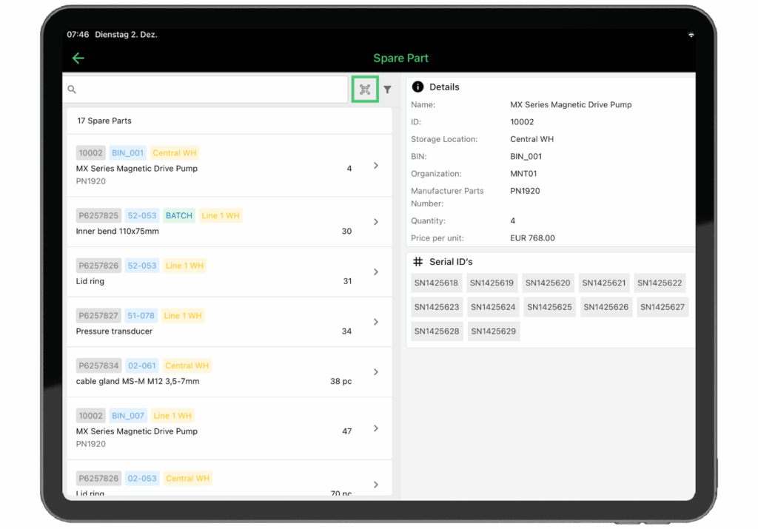Select serial number SN1425618
758x529 pixels.
[x=437, y=283]
